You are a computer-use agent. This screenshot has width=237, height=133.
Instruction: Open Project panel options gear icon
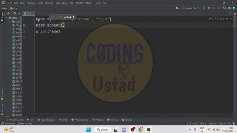[x=14, y=13]
